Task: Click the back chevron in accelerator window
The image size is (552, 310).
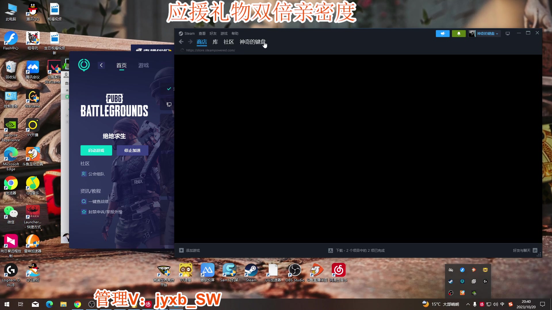Action: coord(101,65)
